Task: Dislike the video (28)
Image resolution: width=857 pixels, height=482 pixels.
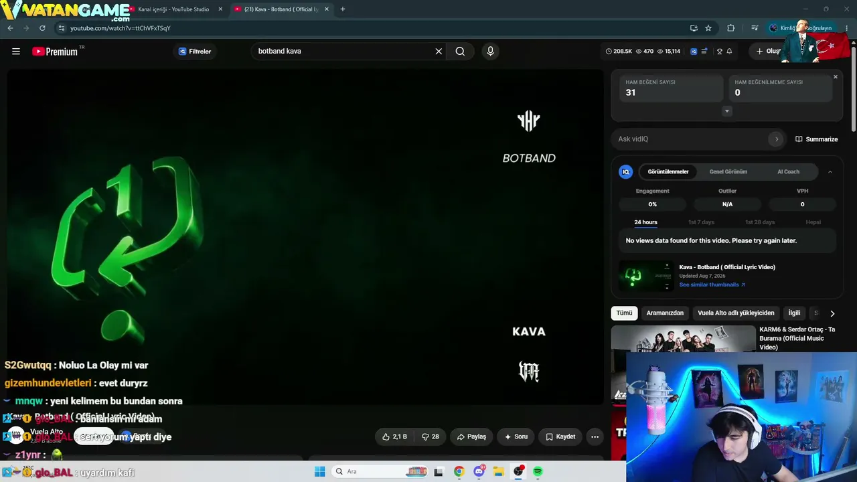Action: coord(431,437)
